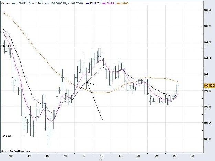Click the EMA9 legend label

point(110,3)
